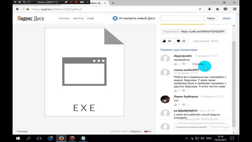This screenshot has width=252, height=142.
Task: Dislike the file with thumbs down 23
Action: click(x=182, y=41)
